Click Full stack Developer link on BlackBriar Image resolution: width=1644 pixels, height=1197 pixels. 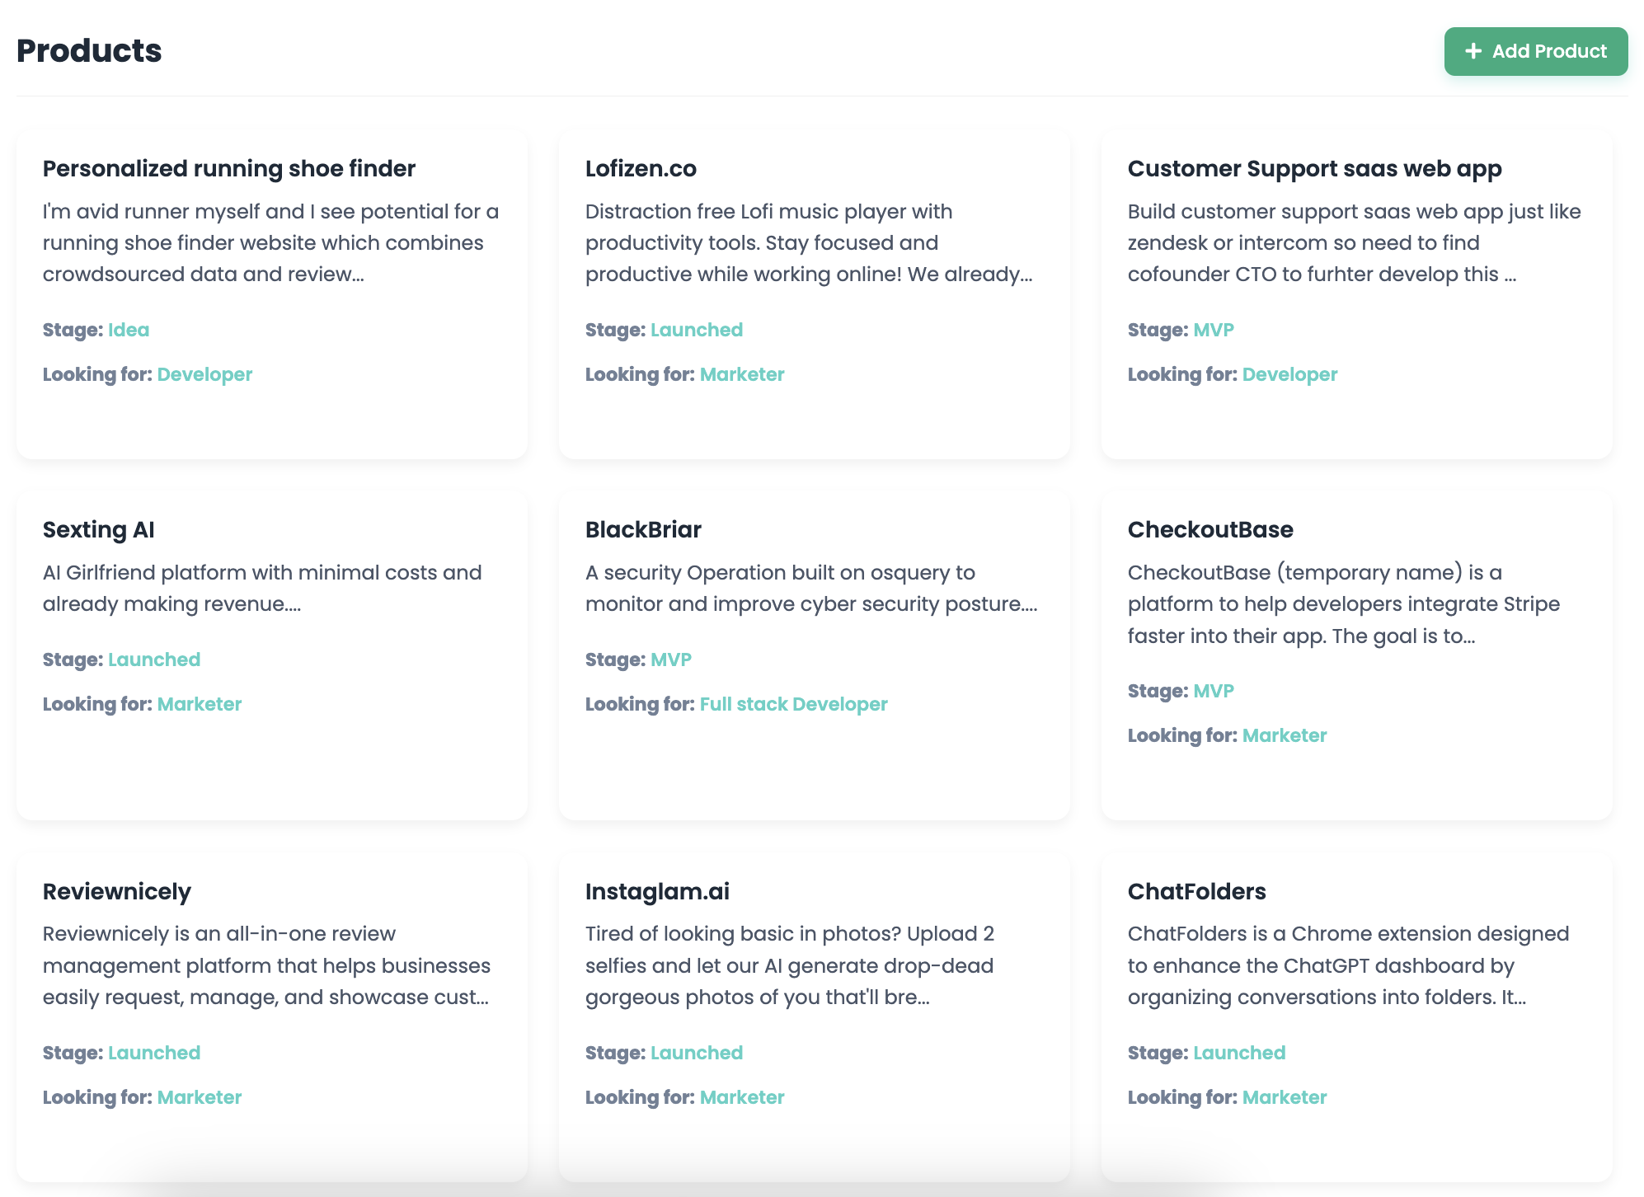click(x=793, y=703)
